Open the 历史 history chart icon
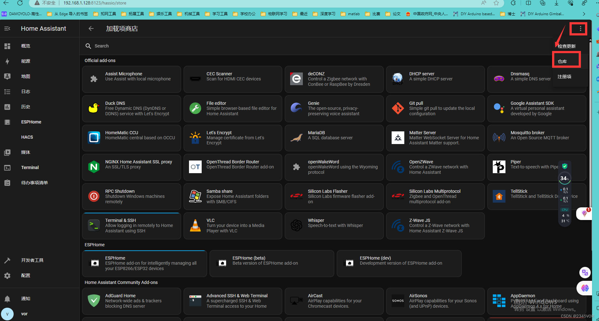The image size is (599, 321). [7, 107]
